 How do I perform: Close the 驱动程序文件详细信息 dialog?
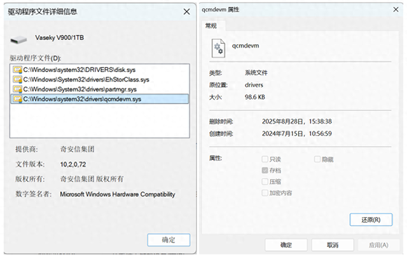(186, 11)
